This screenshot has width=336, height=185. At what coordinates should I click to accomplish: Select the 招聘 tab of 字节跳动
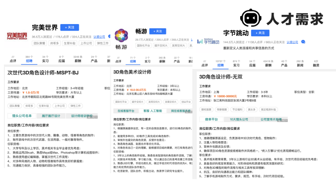pyautogui.click(x=220, y=64)
